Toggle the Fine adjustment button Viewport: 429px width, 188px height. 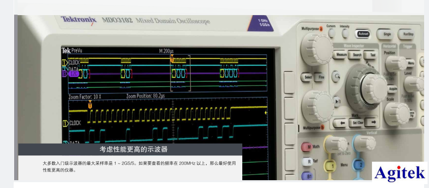(319, 77)
